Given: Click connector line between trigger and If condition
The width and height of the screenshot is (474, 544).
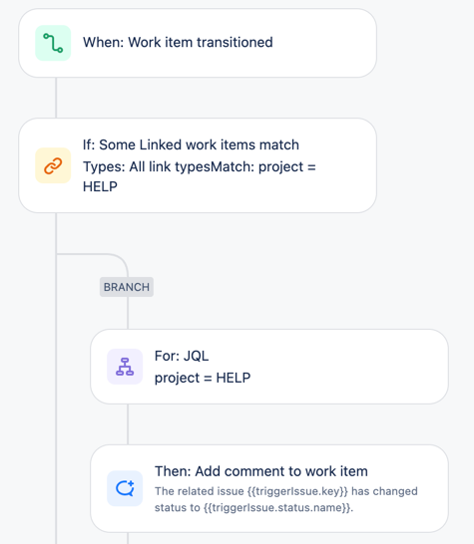Looking at the screenshot, I should pos(56,98).
